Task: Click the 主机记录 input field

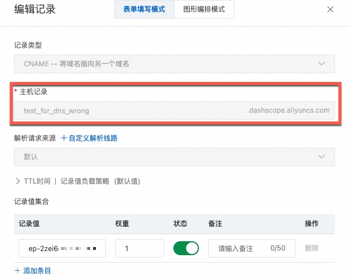Action: pos(174,110)
